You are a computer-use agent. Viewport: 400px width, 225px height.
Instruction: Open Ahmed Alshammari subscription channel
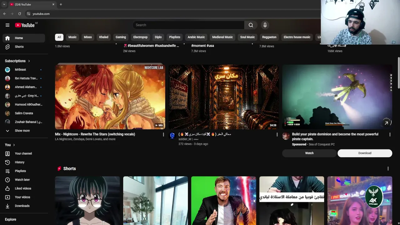[24, 87]
